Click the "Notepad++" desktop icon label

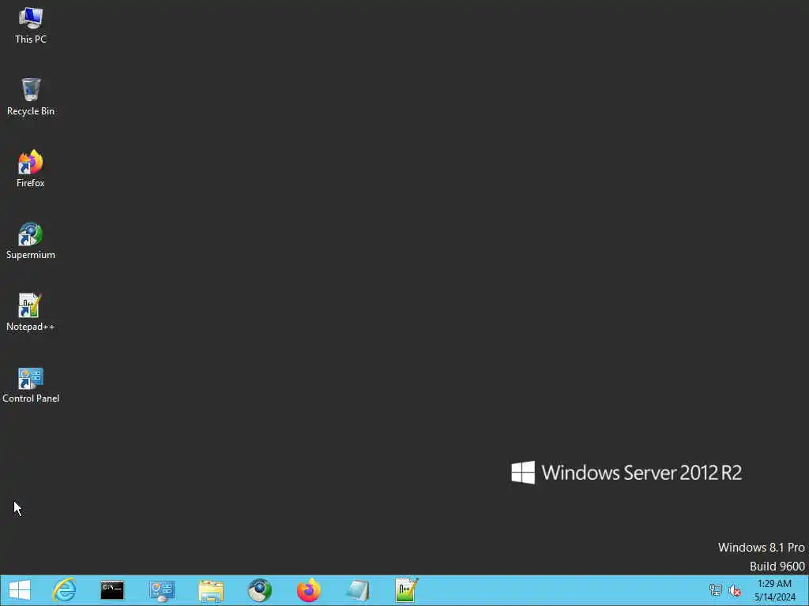(31, 327)
